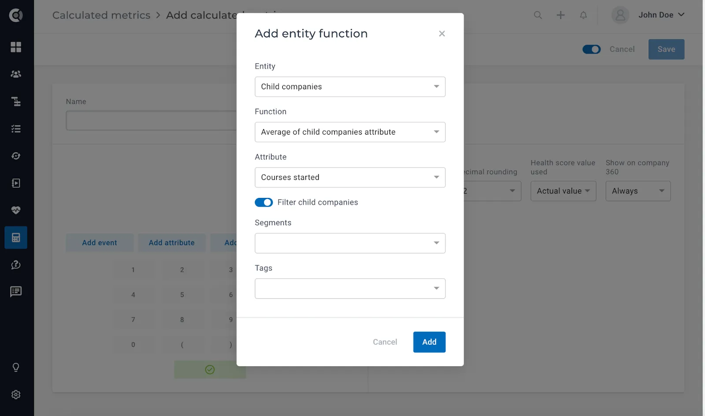Open the dashboard grid icon in sidebar
705x416 pixels.
click(16, 47)
